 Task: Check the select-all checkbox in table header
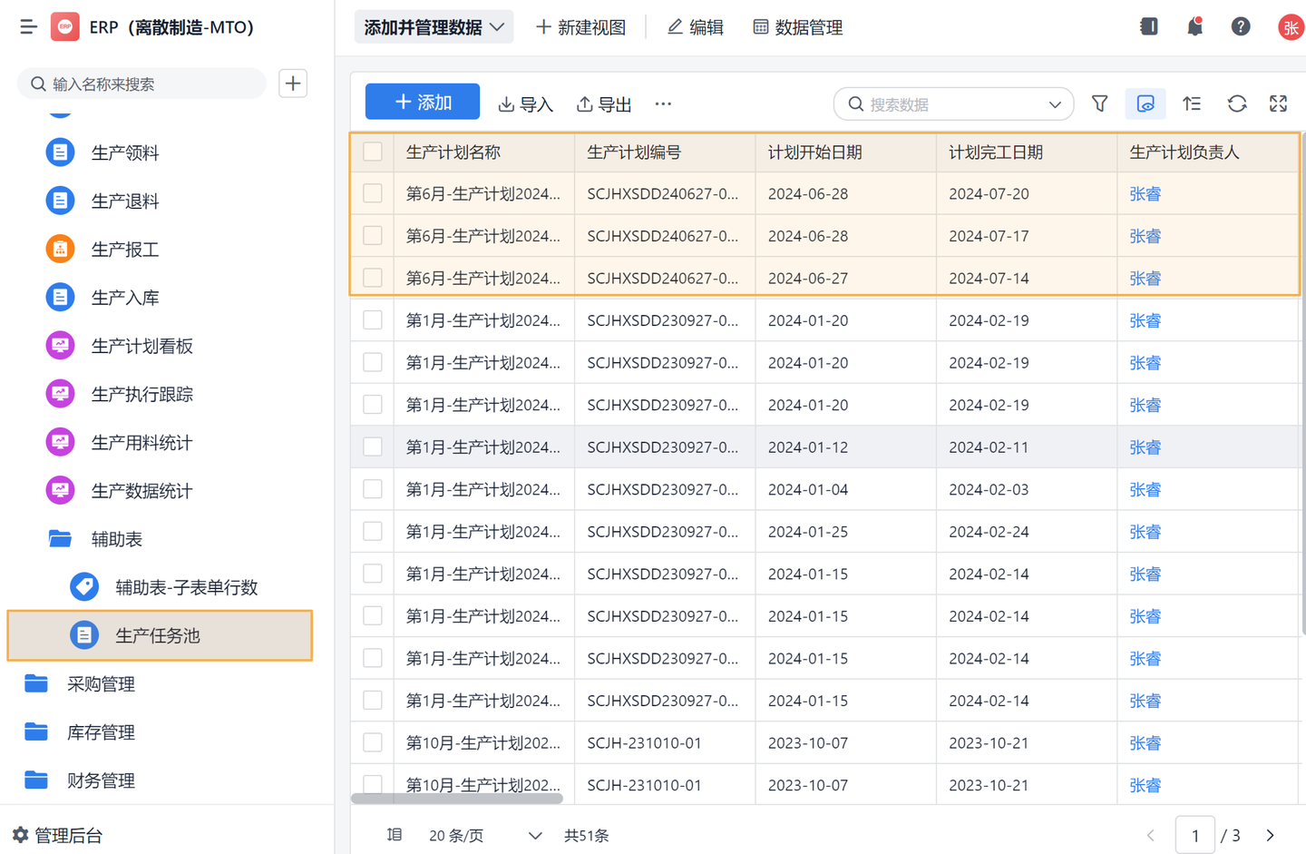click(x=372, y=152)
